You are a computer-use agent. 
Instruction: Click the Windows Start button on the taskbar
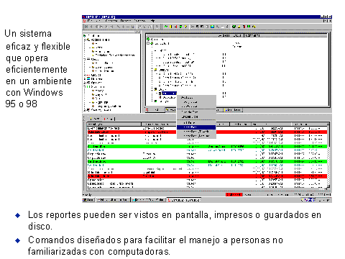pos(88,200)
